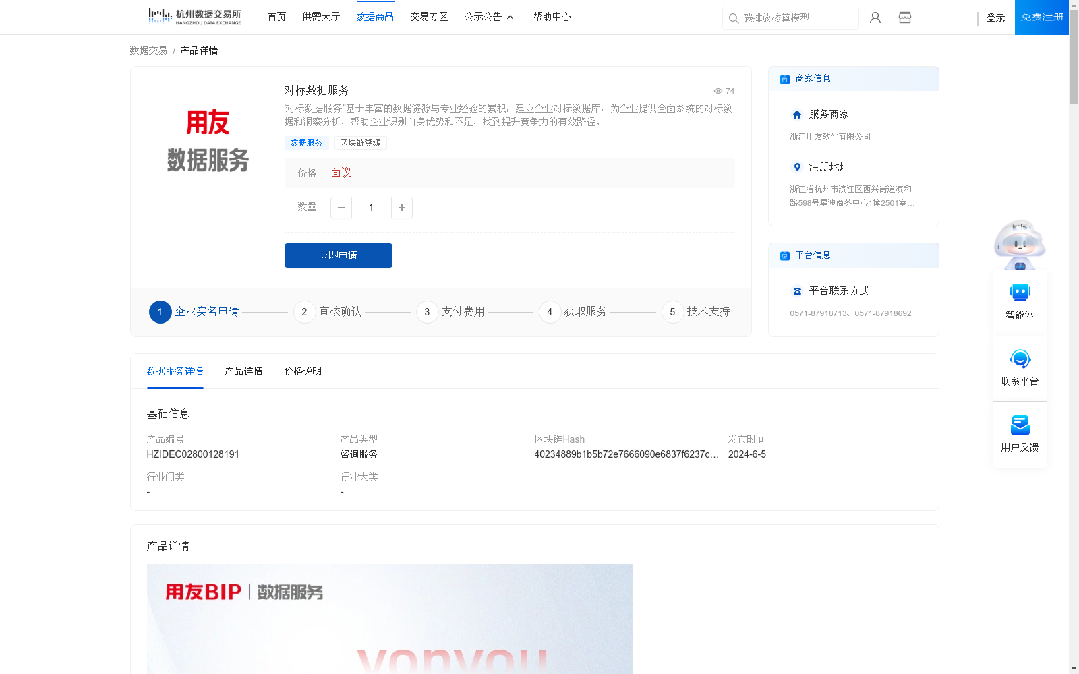Click the 立即申请 button
Viewport: 1079px width, 674px height.
(x=339, y=255)
